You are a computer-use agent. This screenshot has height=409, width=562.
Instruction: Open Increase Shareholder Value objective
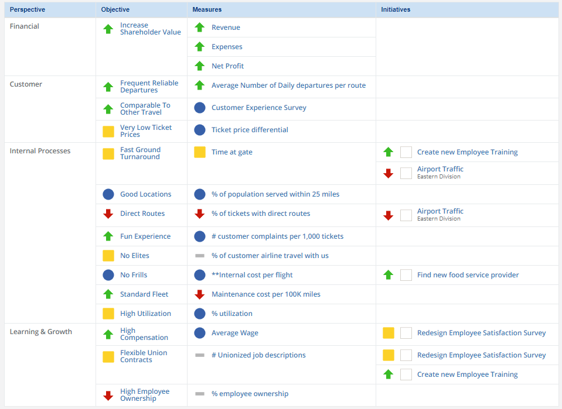pos(150,29)
